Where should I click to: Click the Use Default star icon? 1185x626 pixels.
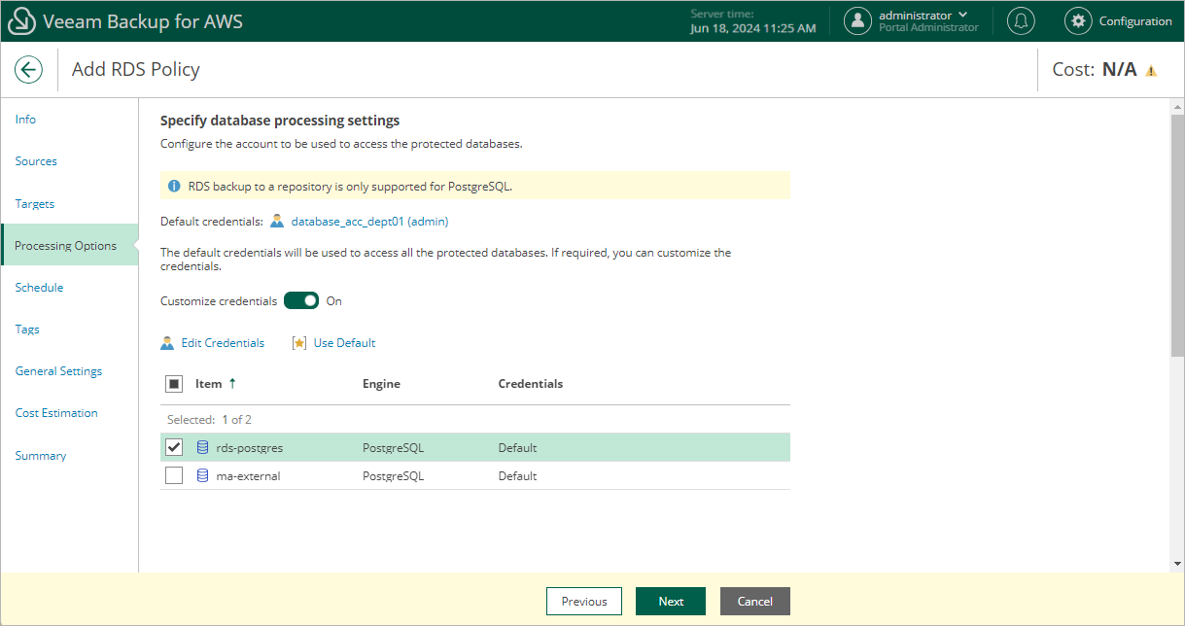tap(299, 343)
